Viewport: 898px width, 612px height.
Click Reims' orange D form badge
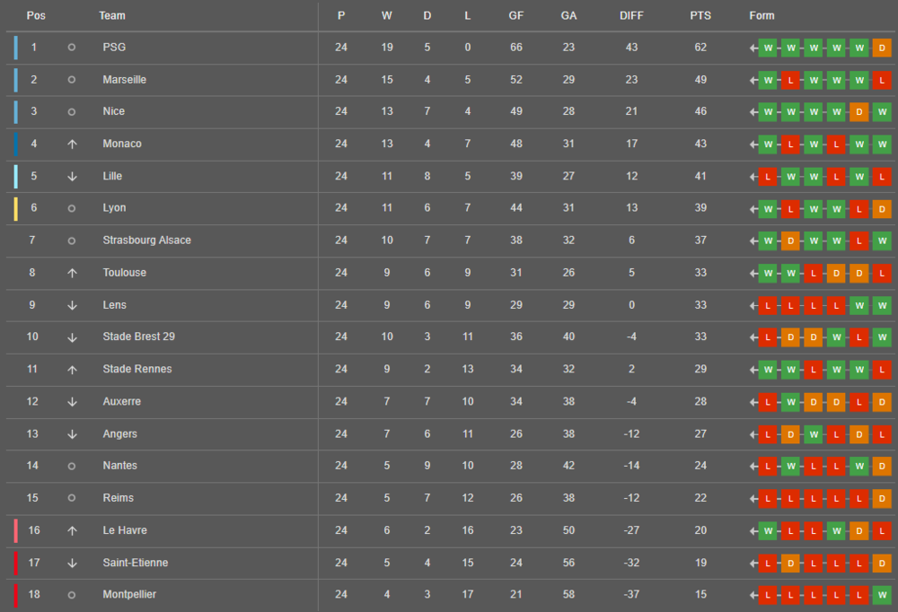click(x=882, y=498)
